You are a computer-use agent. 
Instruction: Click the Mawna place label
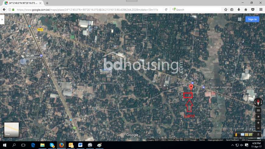click(x=60, y=24)
